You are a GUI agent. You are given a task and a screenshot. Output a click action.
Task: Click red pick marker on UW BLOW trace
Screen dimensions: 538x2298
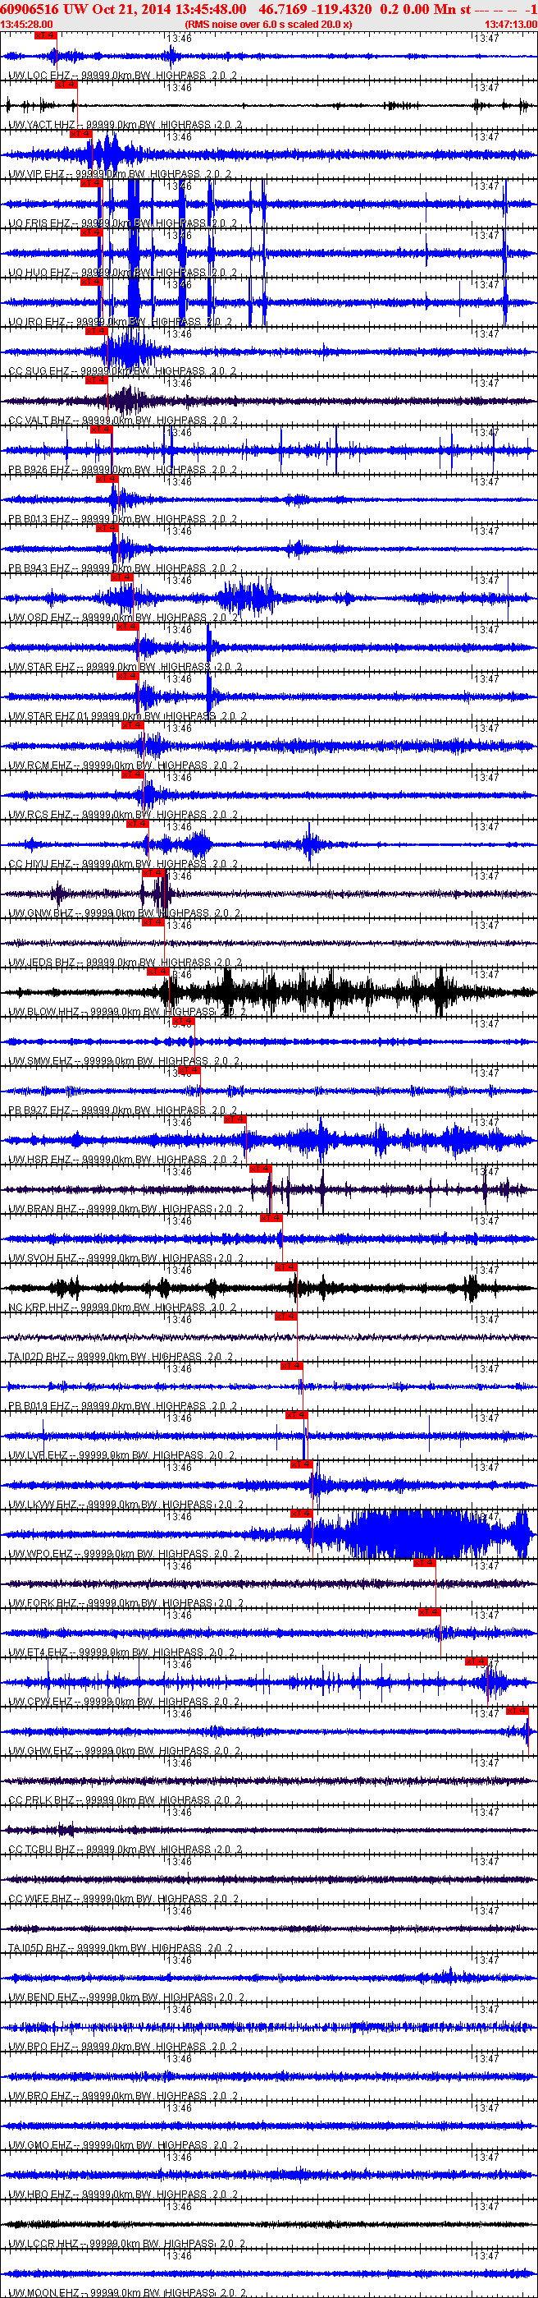(x=158, y=972)
